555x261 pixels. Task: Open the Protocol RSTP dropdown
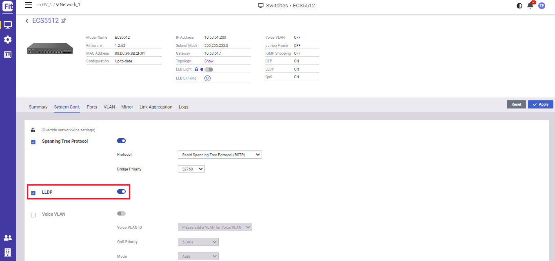click(x=220, y=155)
